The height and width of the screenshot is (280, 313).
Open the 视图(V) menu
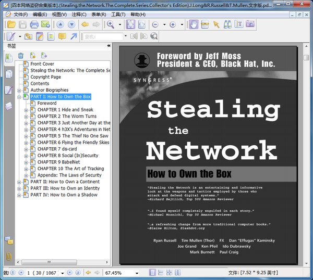click(x=59, y=15)
